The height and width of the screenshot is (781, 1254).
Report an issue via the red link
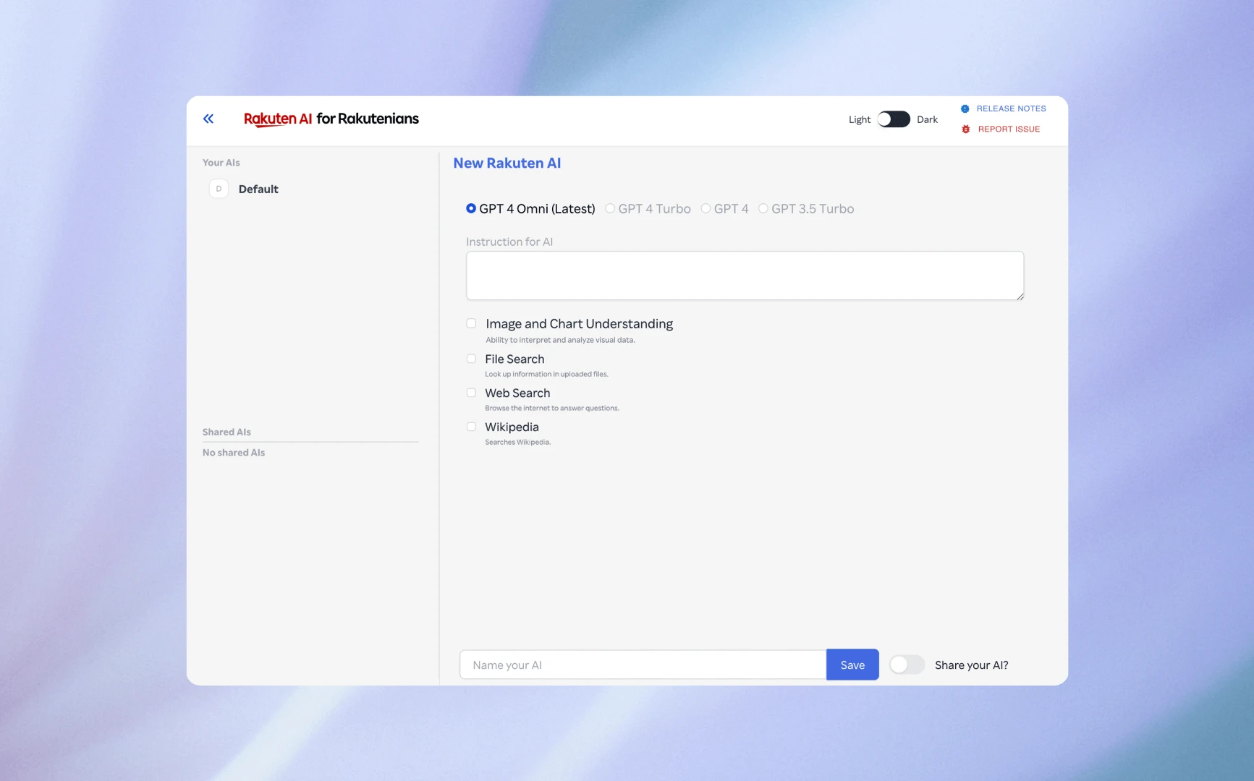[1009, 129]
